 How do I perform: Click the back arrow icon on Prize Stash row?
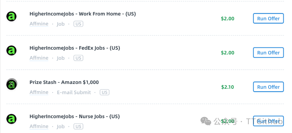coord(12,84)
